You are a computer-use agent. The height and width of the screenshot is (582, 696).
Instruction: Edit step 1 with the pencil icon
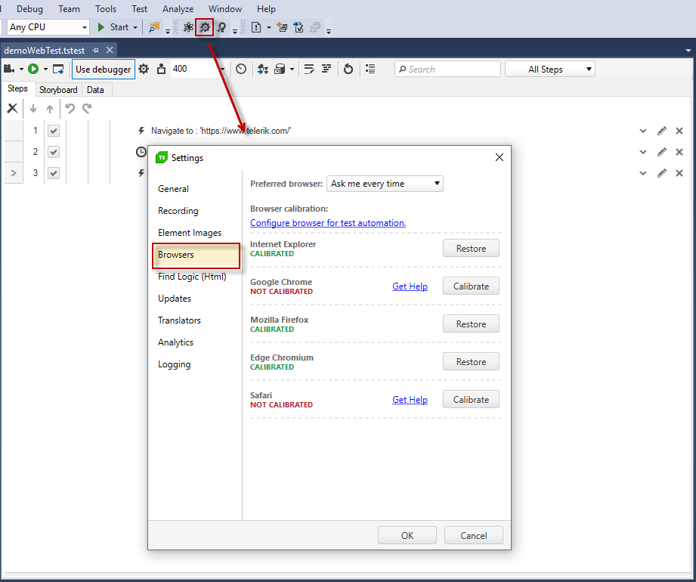pyautogui.click(x=662, y=131)
